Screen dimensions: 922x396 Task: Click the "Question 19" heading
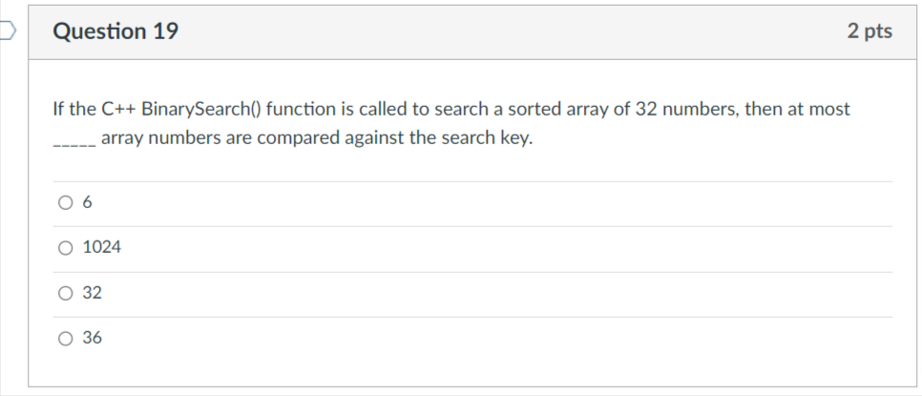pos(115,31)
